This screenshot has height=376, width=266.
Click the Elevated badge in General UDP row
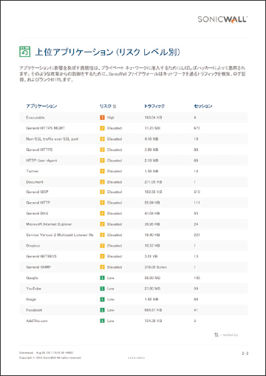(102, 192)
